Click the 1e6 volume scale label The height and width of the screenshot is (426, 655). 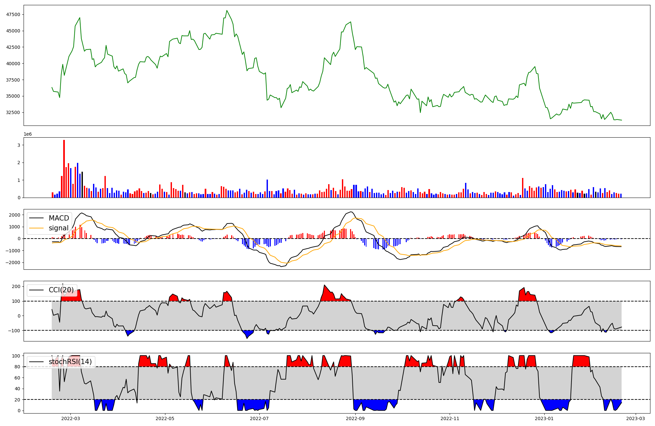[28, 134]
